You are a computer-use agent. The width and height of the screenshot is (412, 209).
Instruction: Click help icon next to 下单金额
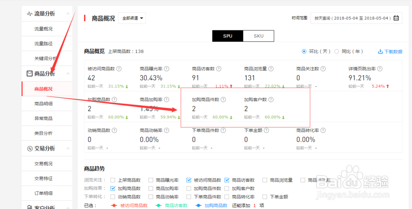click(x=267, y=130)
